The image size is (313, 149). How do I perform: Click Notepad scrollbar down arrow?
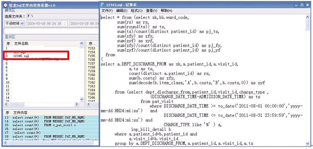point(308,144)
